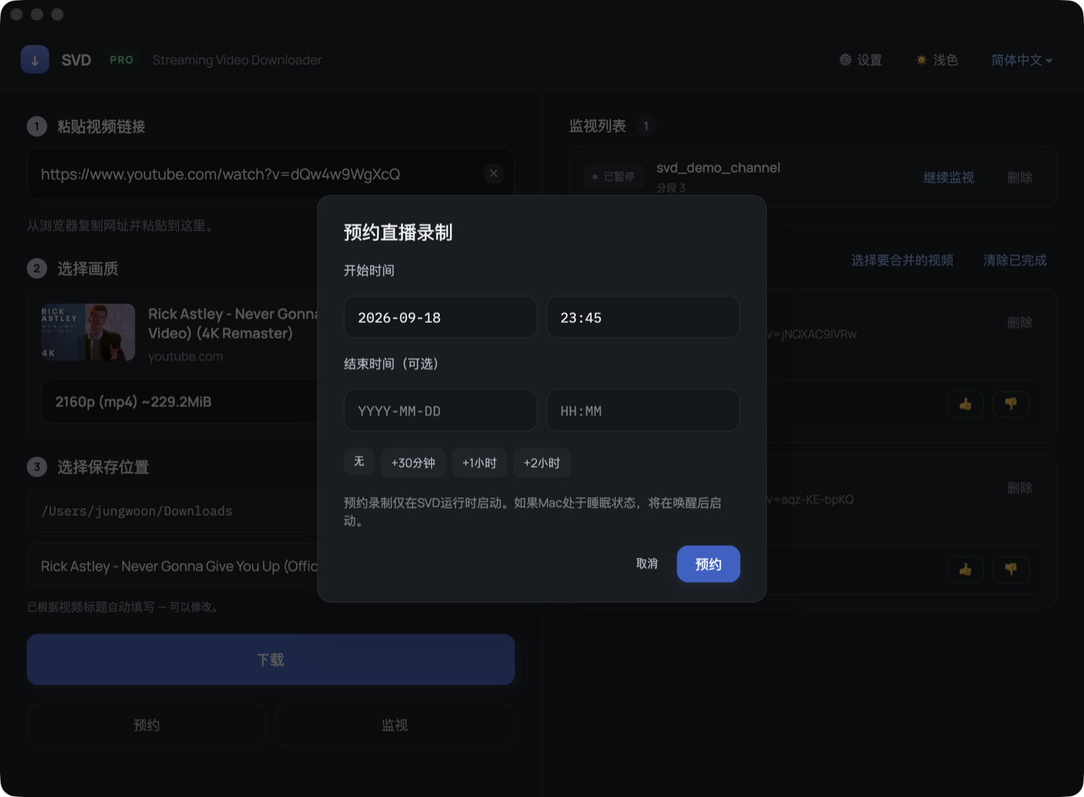The width and height of the screenshot is (1084, 797).
Task: Delete the jNQXAC9IVRw download entry
Action: (x=1020, y=322)
